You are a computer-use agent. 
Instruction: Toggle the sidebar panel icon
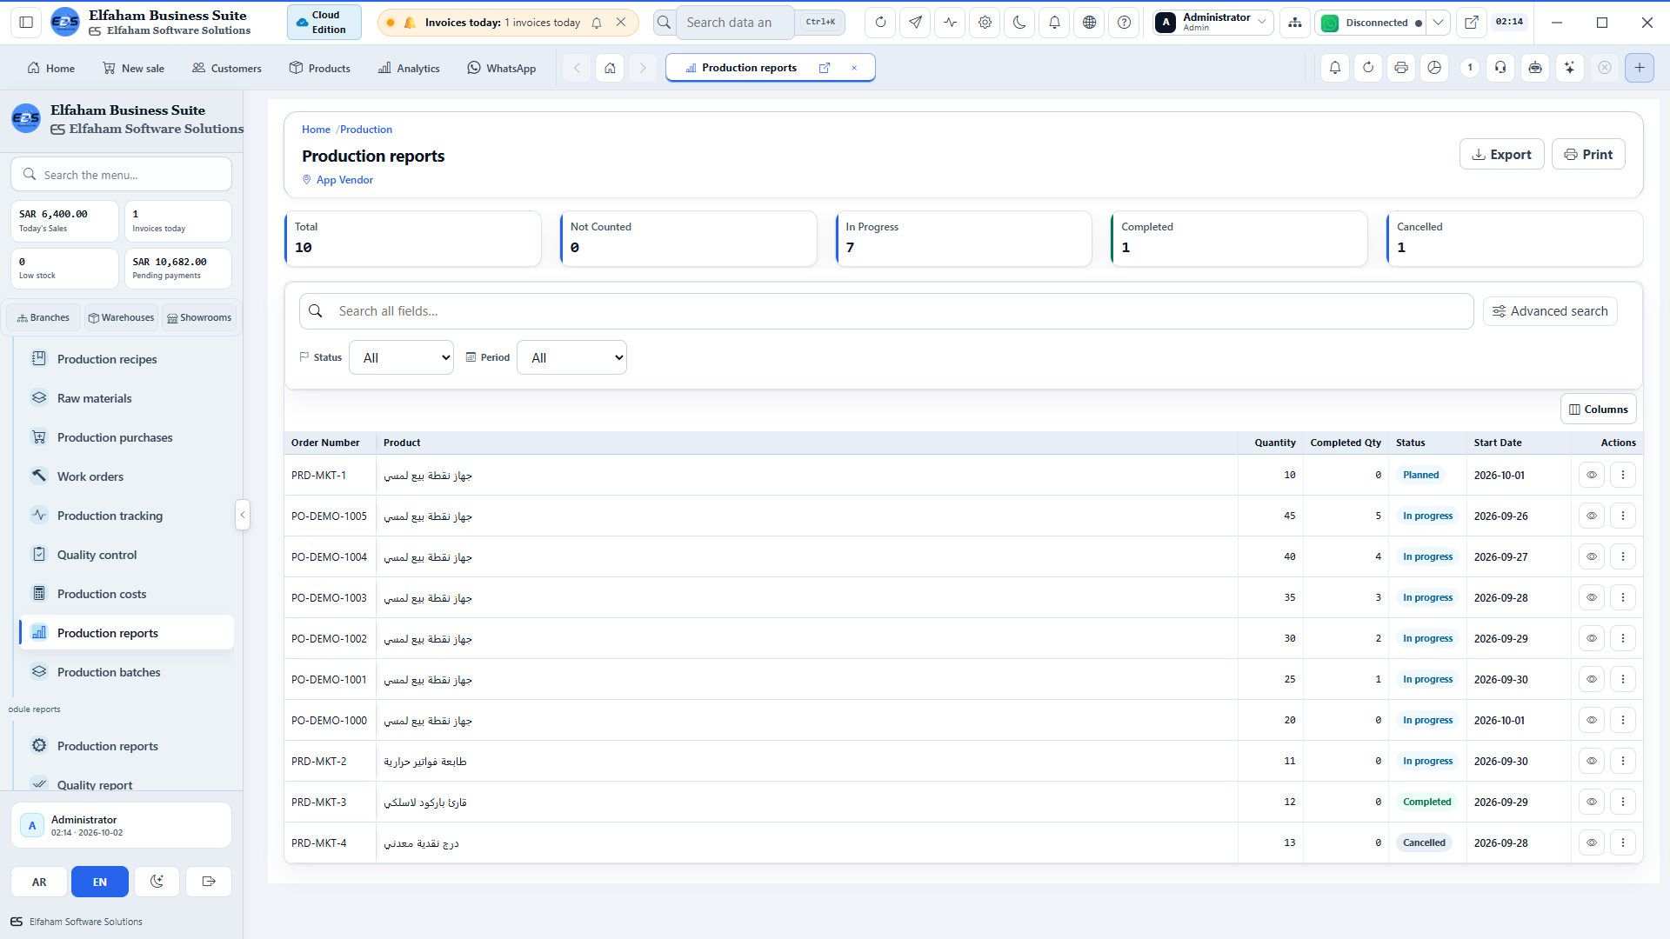click(26, 23)
